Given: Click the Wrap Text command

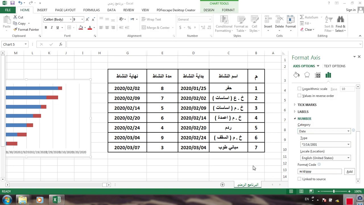Looking at the screenshot, I should point(151,19).
